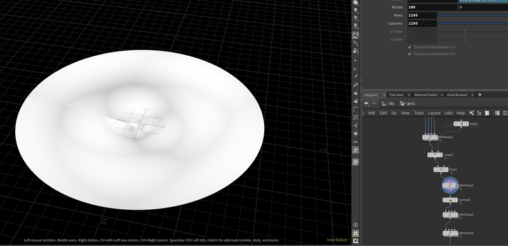Click the viewport info icon near bottom
Screen dimensions: 508x246
356,224
